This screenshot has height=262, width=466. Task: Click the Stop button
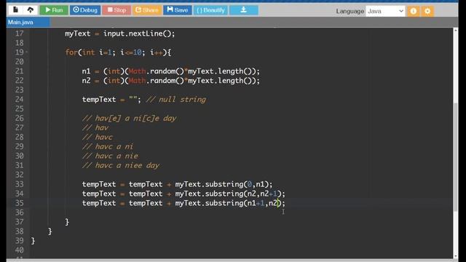point(116,10)
